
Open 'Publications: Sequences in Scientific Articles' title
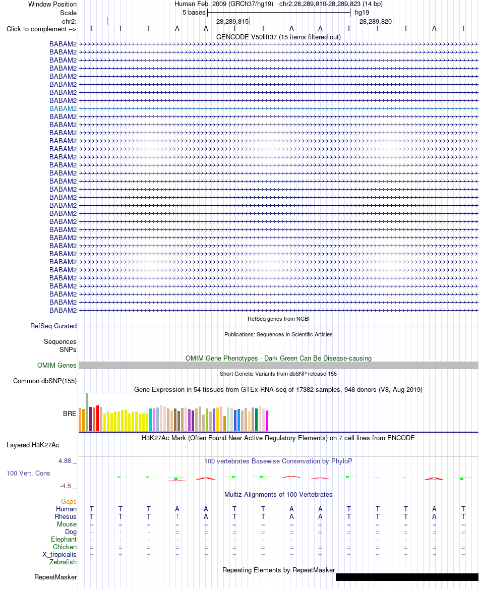coord(278,334)
